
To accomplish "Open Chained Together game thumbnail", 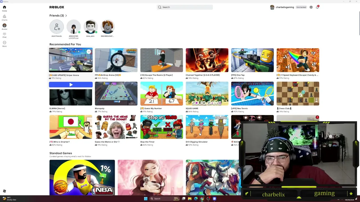I will pyautogui.click(x=207, y=60).
